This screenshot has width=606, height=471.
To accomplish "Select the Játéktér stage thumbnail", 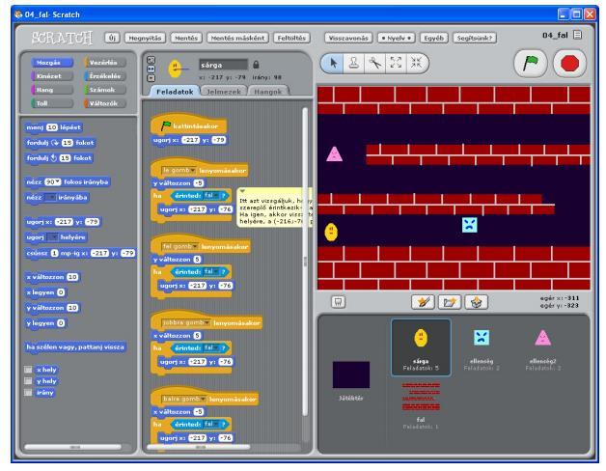I will point(351,380).
